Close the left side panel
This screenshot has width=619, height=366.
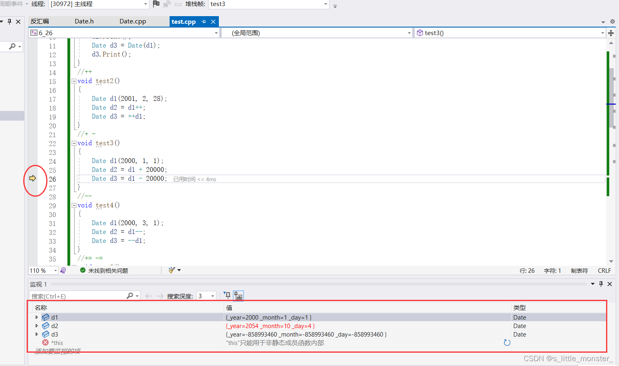pyautogui.click(x=18, y=21)
